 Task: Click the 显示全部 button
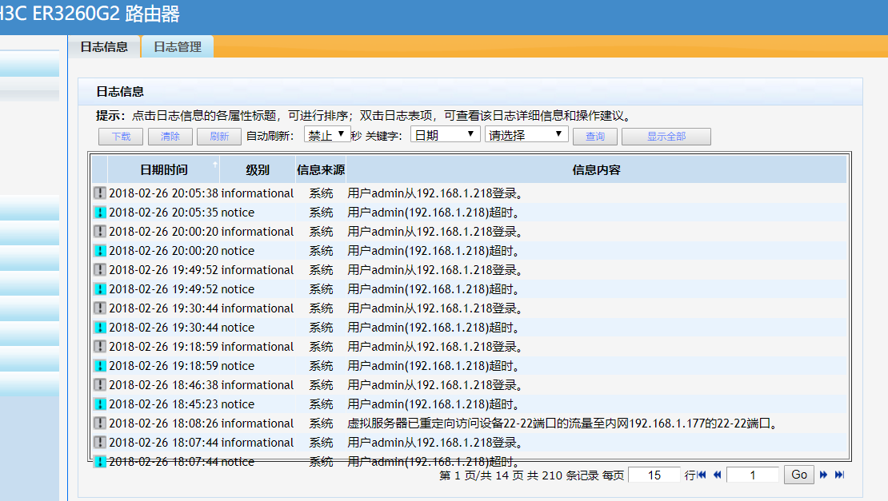pos(666,137)
